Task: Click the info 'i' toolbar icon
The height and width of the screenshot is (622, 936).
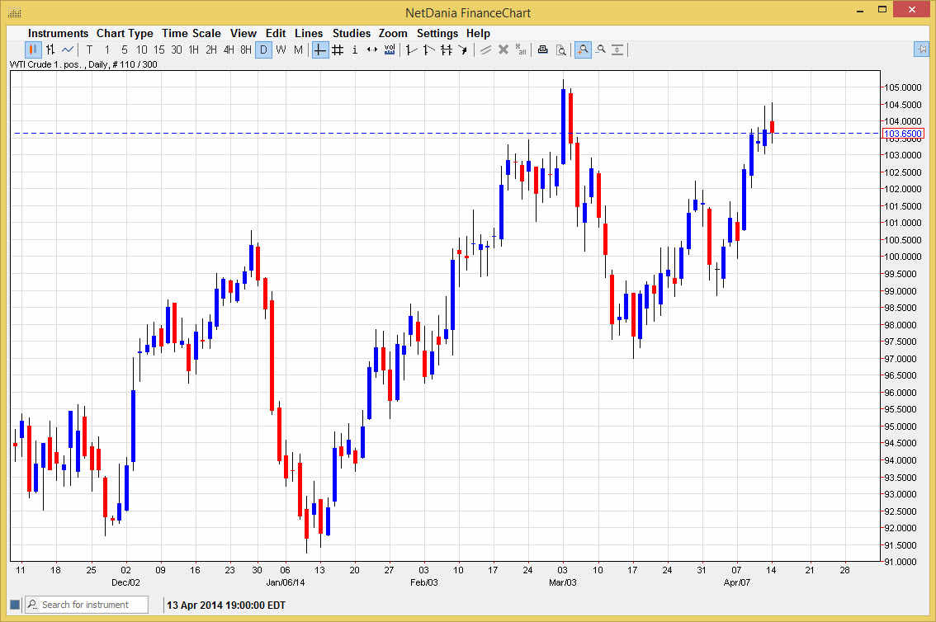Action: [x=355, y=50]
